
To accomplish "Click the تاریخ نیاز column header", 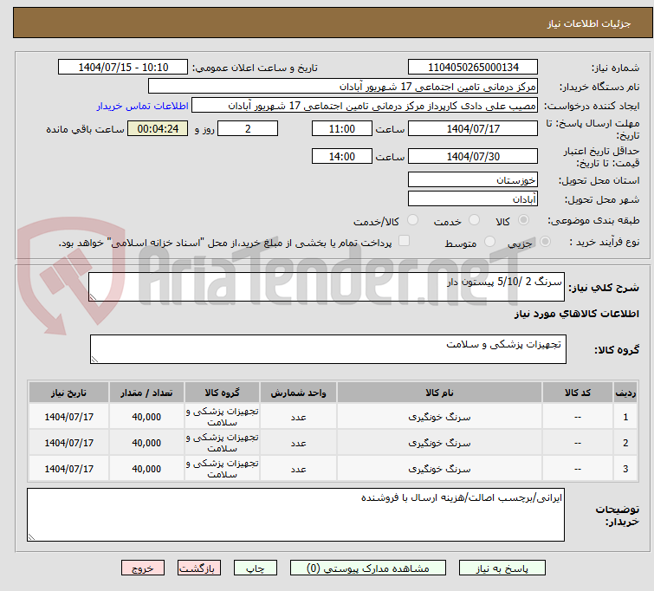I will (68, 393).
